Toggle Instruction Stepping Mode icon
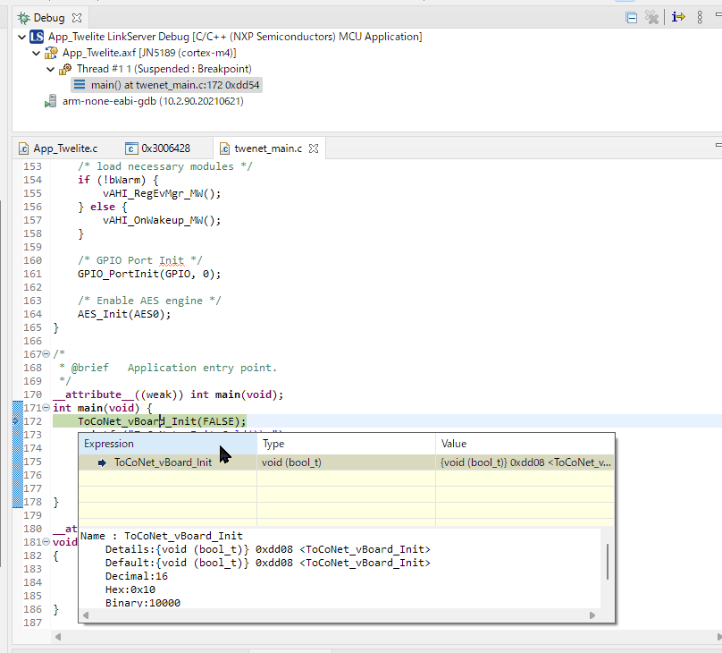Image resolution: width=722 pixels, height=653 pixels. tap(678, 18)
